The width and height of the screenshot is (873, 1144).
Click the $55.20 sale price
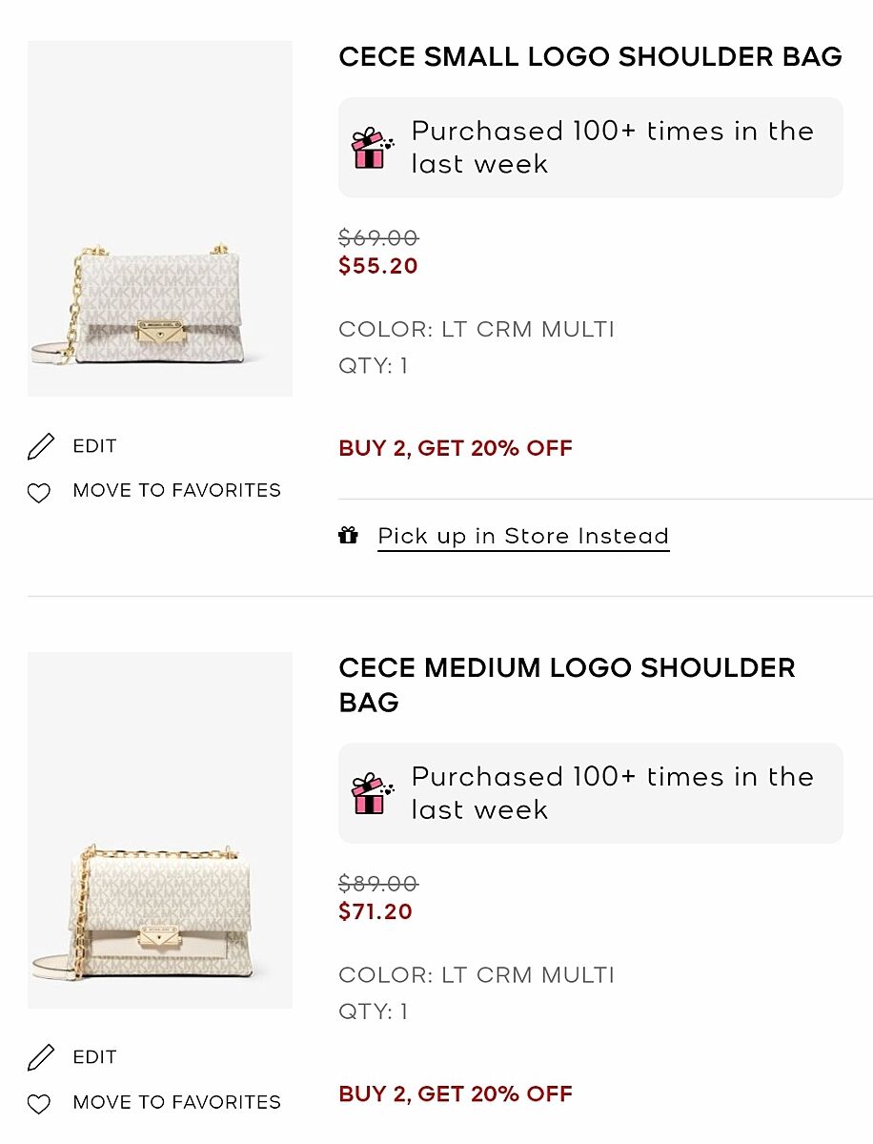pos(378,266)
